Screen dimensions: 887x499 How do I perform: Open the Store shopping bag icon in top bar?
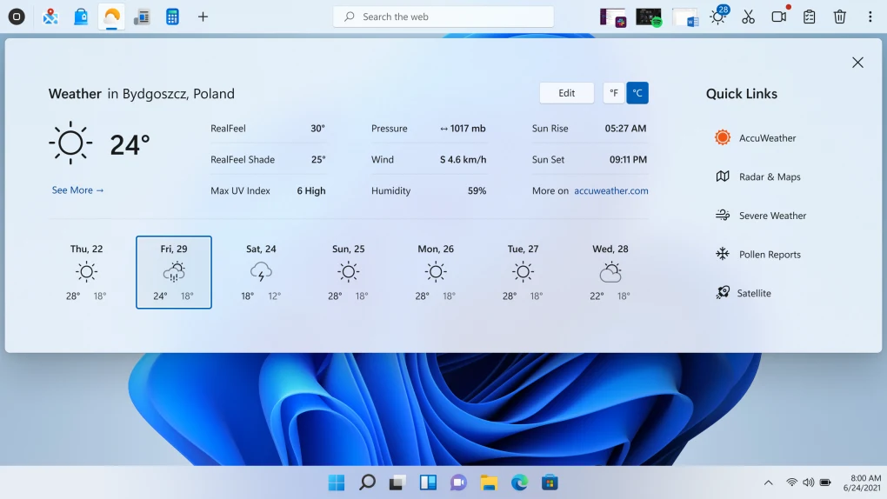click(x=81, y=17)
